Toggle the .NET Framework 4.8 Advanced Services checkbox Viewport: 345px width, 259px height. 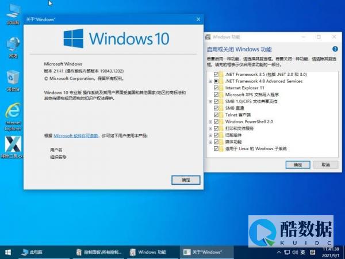(x=216, y=81)
